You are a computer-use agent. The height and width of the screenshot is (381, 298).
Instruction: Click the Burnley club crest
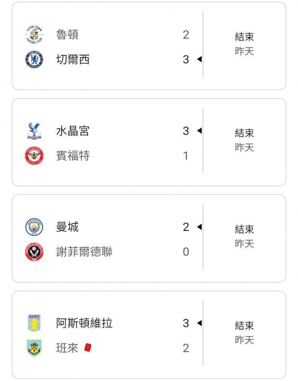34,348
